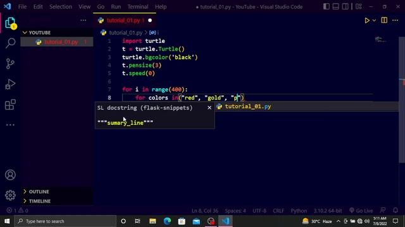Start Go Live server
Viewport: 405px width, 227px height.
[361, 211]
